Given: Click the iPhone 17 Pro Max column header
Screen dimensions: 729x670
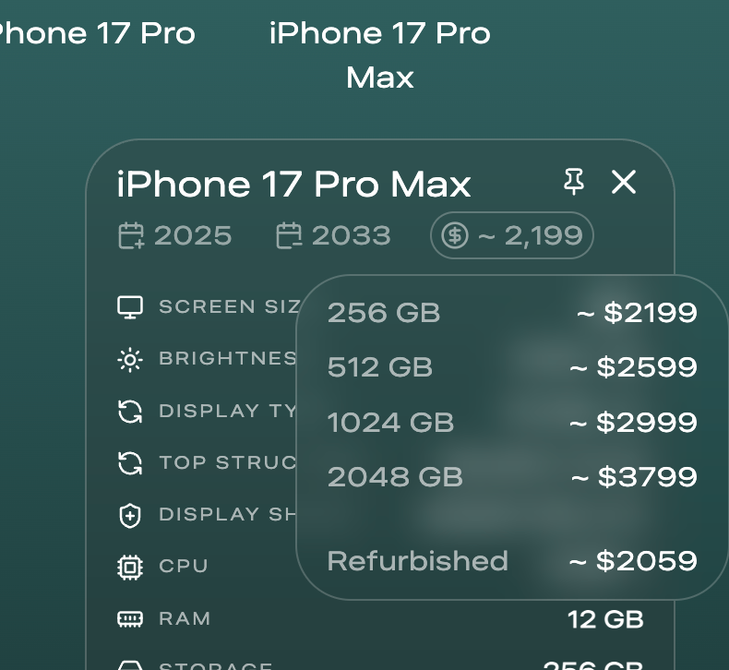Looking at the screenshot, I should point(379,55).
